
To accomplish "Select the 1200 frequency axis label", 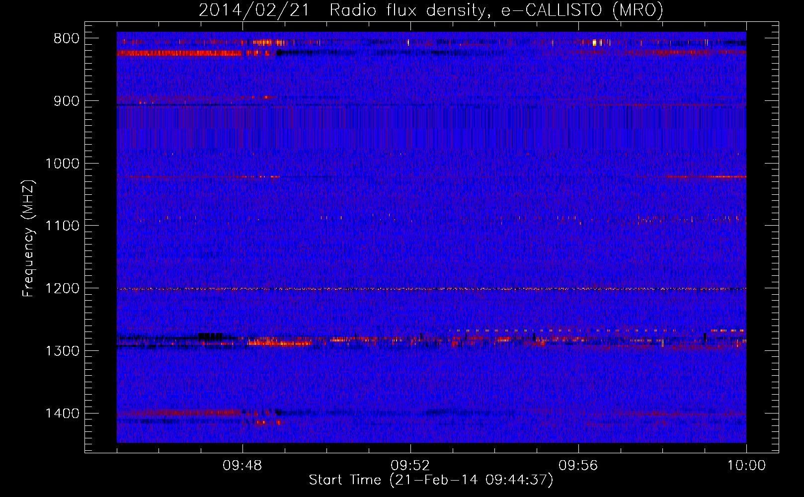I will pyautogui.click(x=62, y=288).
